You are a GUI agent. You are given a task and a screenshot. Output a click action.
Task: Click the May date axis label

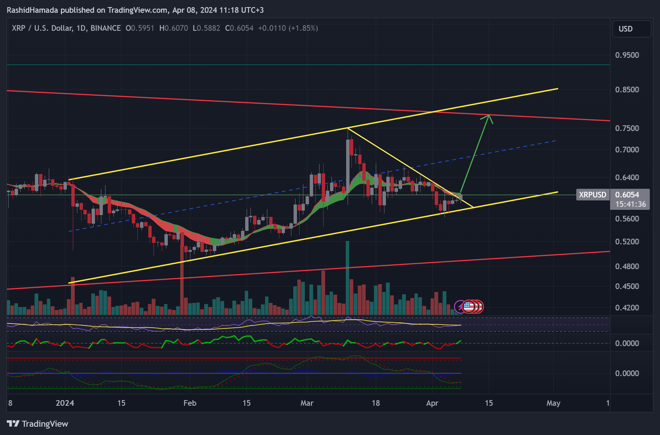tap(553, 403)
